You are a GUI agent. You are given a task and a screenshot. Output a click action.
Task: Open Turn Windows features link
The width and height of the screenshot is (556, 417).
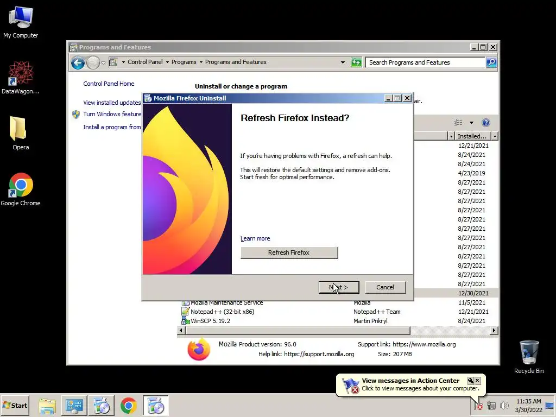[112, 114]
